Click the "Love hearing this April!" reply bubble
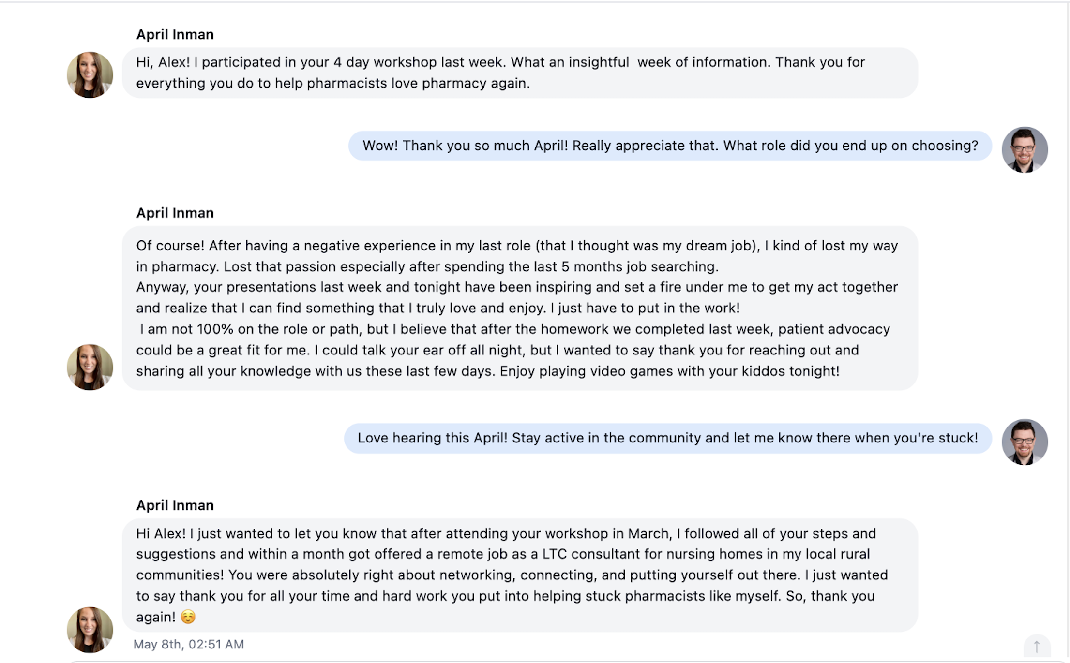 pos(667,438)
